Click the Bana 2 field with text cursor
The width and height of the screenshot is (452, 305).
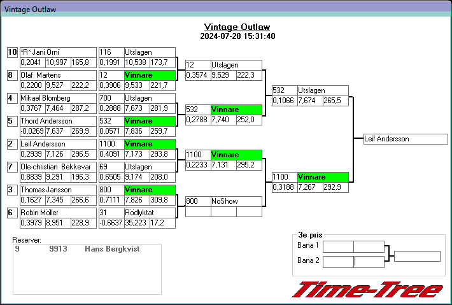pyautogui.click(x=369, y=262)
